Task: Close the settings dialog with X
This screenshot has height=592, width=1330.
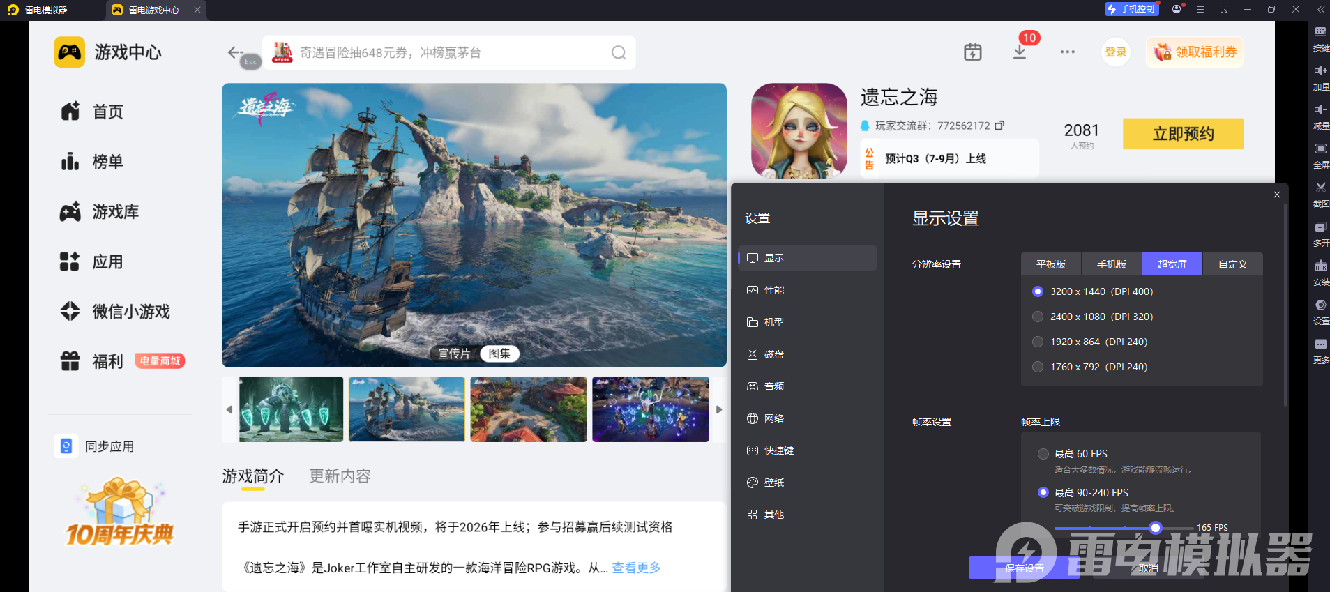Action: 1277,195
